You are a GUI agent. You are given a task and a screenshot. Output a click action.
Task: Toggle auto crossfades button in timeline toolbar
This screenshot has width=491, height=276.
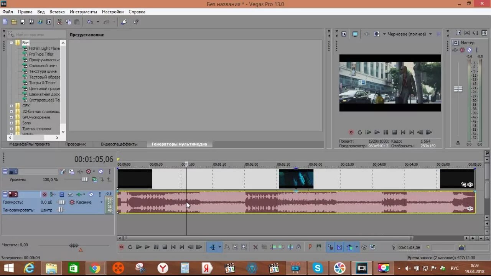coord(339,247)
